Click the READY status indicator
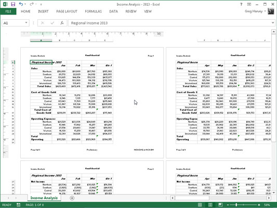 [x=7, y=205]
